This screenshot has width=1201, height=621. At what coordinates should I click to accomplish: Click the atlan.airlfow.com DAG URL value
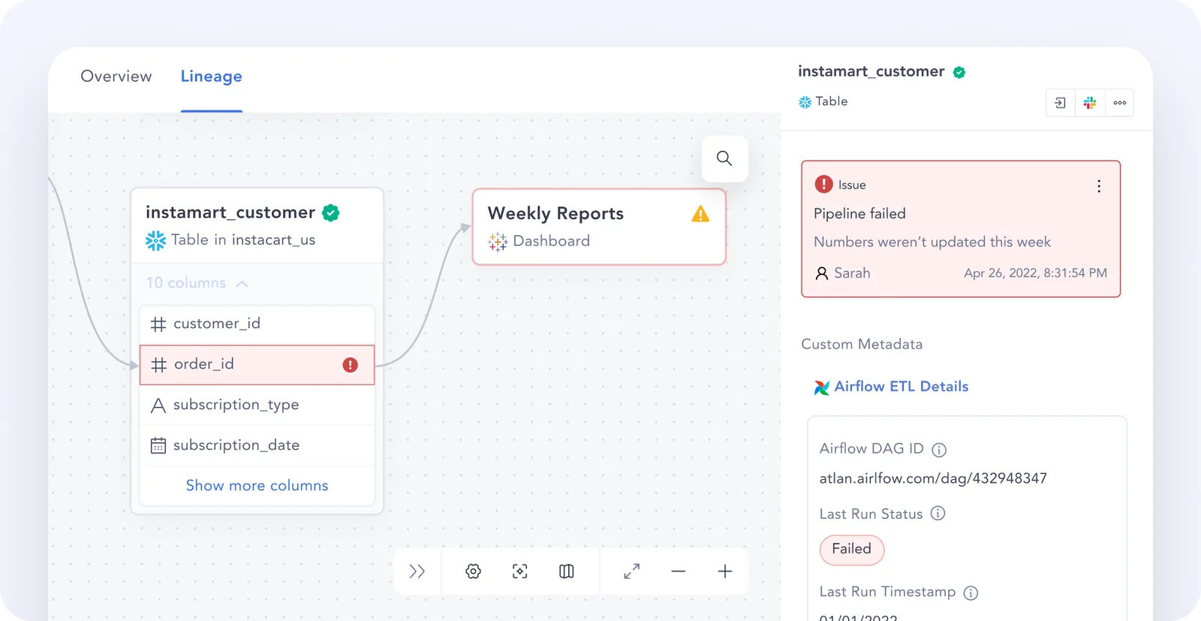tap(933, 479)
